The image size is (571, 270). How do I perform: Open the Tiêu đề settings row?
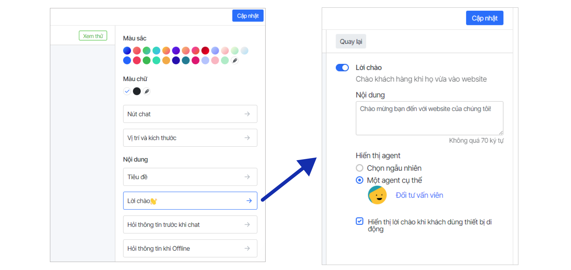190,177
